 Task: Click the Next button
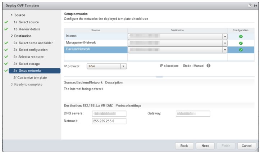click(205, 146)
